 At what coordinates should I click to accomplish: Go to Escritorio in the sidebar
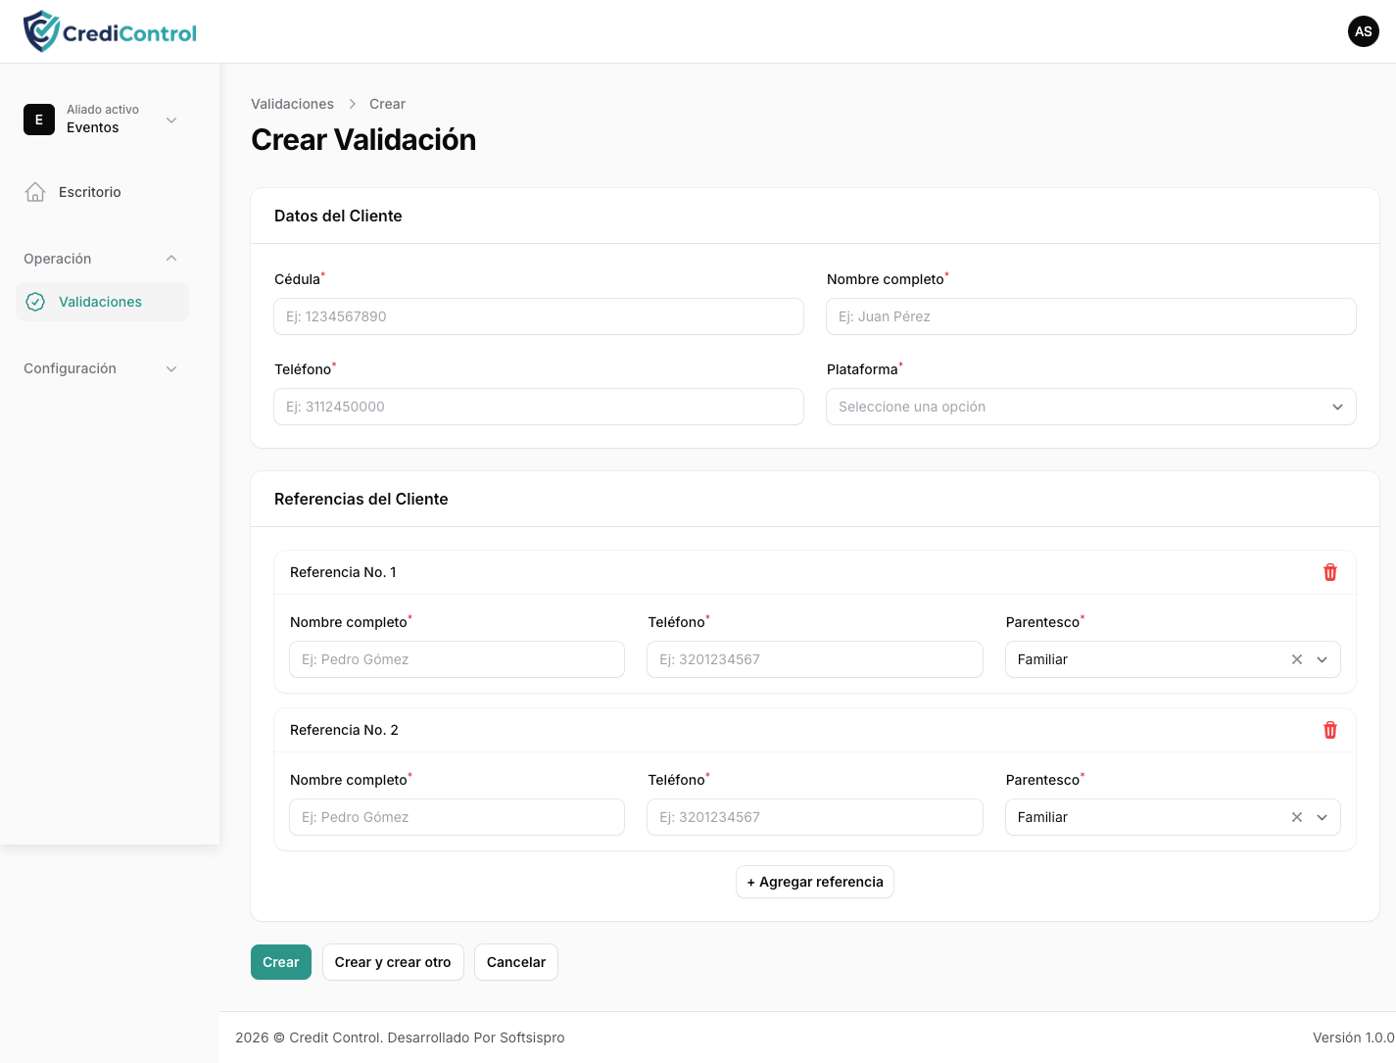point(102,192)
